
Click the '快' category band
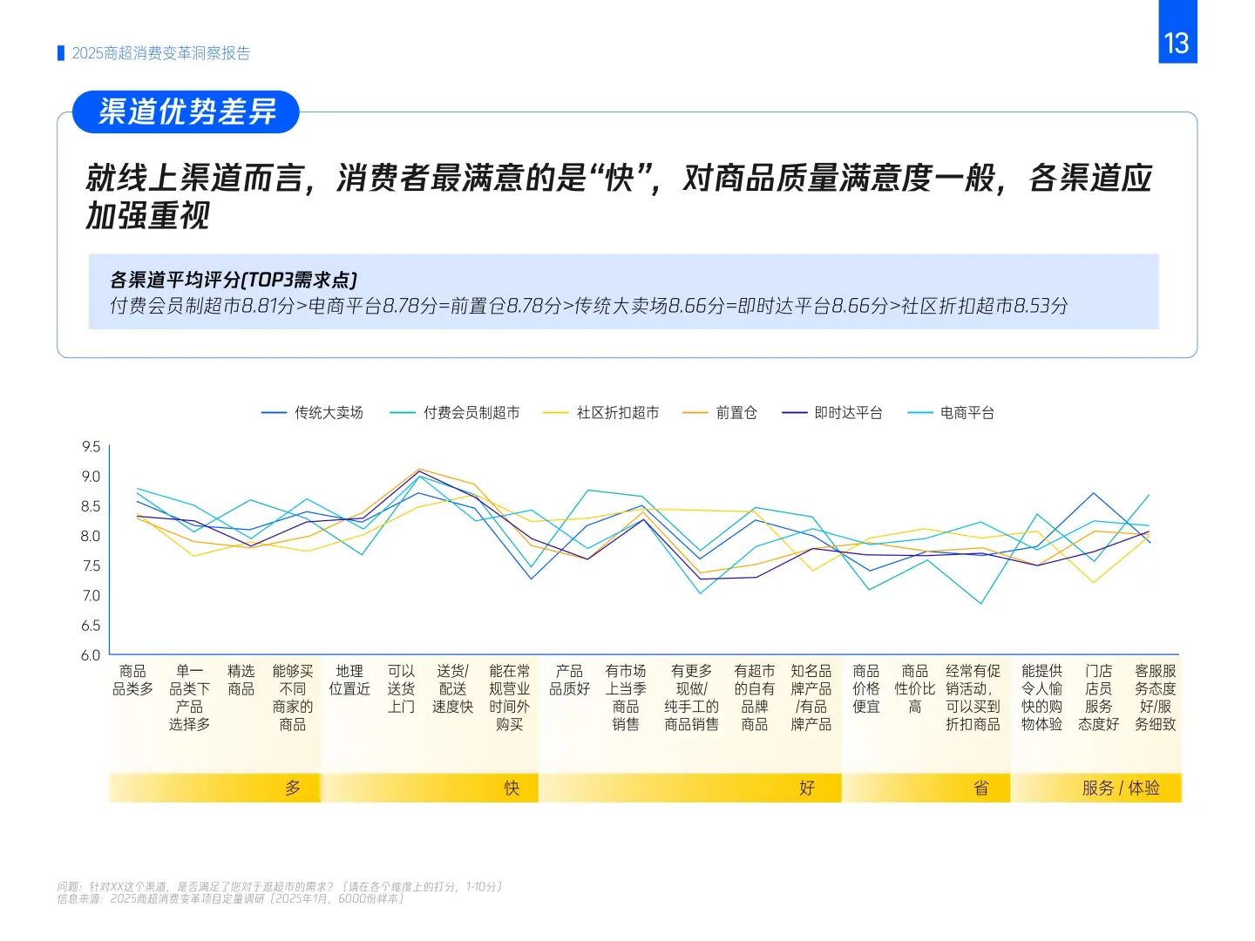[x=431, y=788]
